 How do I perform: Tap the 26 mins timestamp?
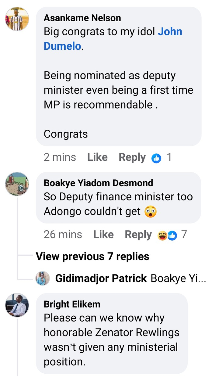pyautogui.click(x=63, y=235)
